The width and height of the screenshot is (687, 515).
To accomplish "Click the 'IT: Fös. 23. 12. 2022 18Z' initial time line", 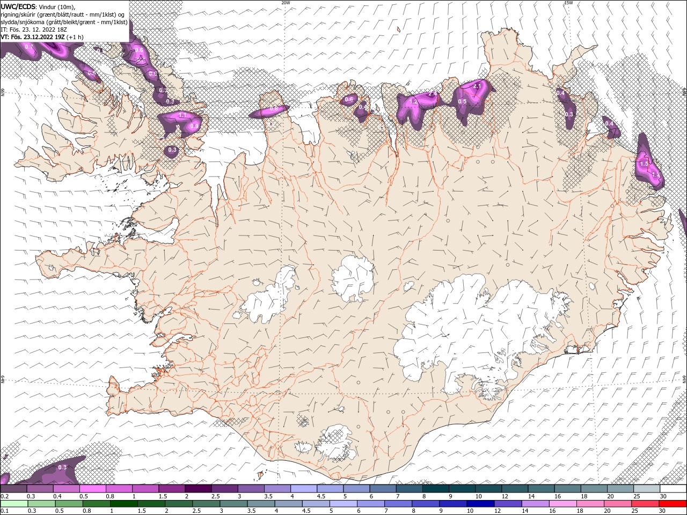I will (x=33, y=30).
